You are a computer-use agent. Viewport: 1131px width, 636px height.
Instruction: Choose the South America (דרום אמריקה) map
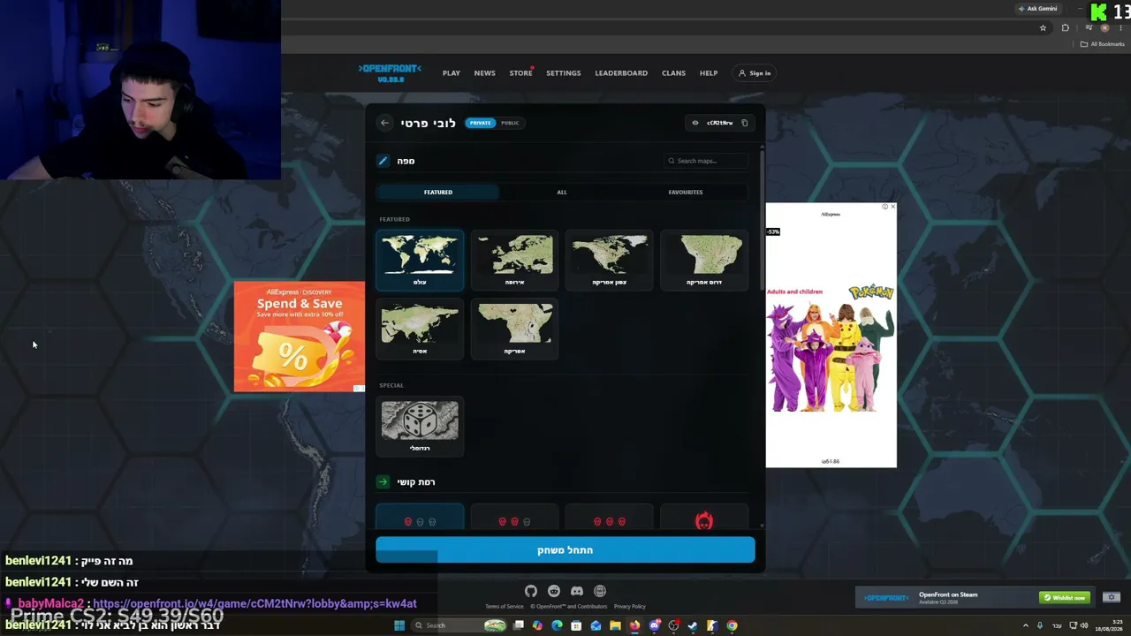[x=704, y=260]
